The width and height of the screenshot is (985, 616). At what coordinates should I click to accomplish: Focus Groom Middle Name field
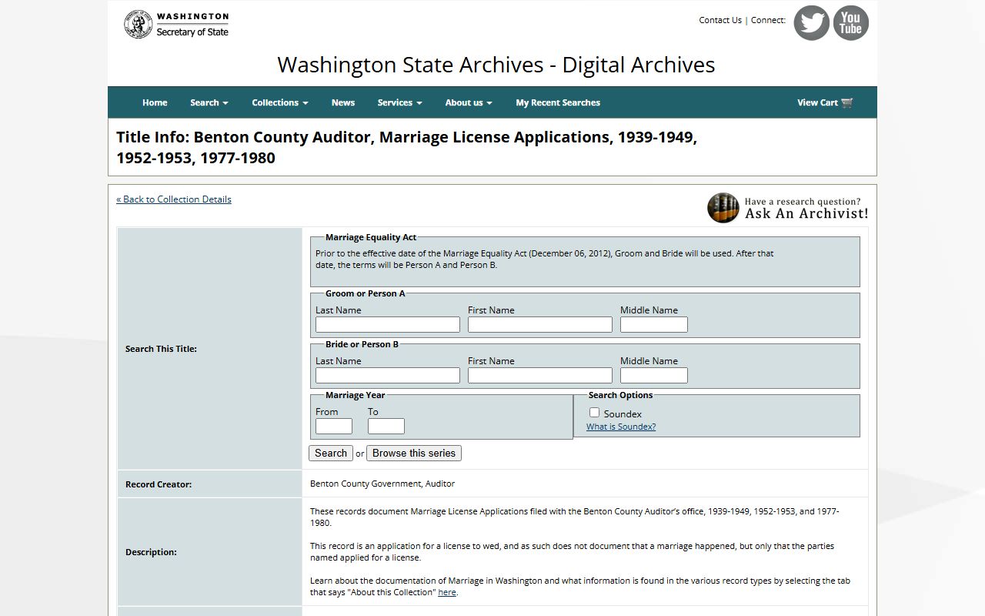pos(654,325)
